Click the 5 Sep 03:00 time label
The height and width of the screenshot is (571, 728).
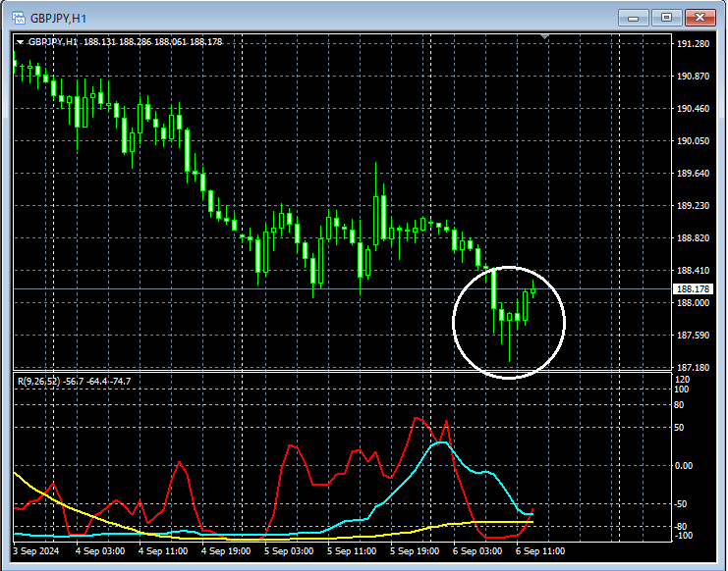tap(289, 551)
